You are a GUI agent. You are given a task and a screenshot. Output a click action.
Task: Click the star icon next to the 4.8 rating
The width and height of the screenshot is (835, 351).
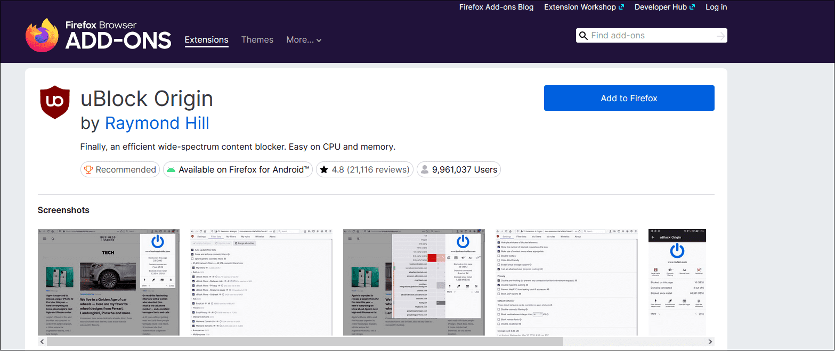pos(325,169)
